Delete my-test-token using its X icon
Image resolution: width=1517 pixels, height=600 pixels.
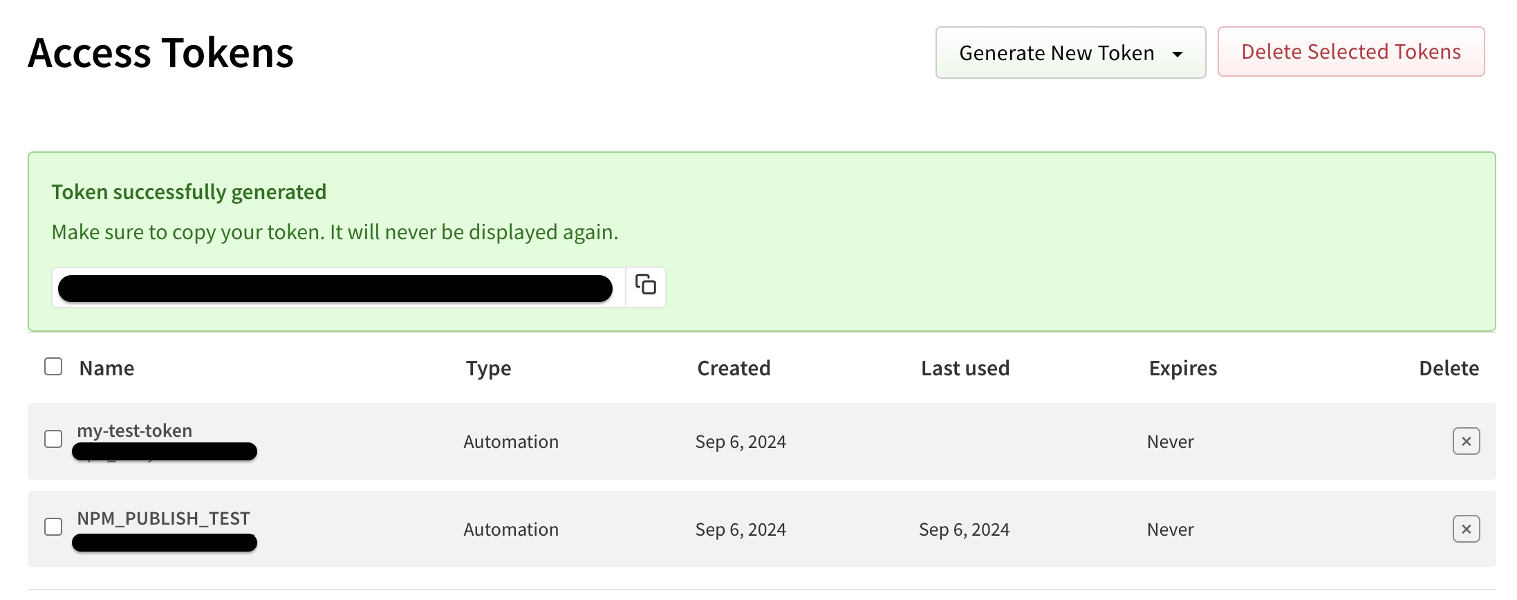pos(1465,441)
